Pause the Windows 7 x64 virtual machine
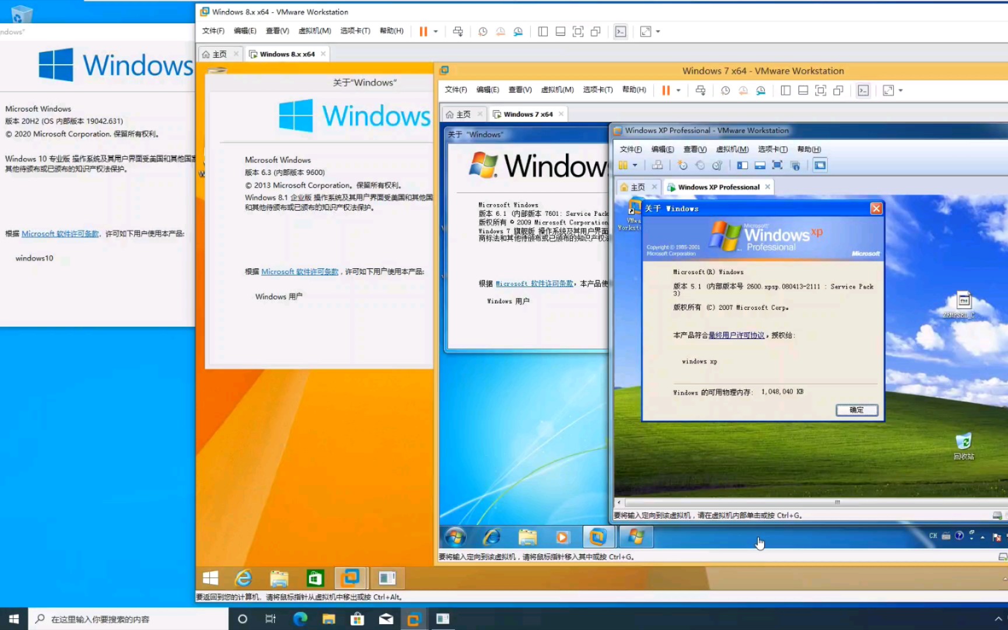1008x630 pixels. [666, 90]
